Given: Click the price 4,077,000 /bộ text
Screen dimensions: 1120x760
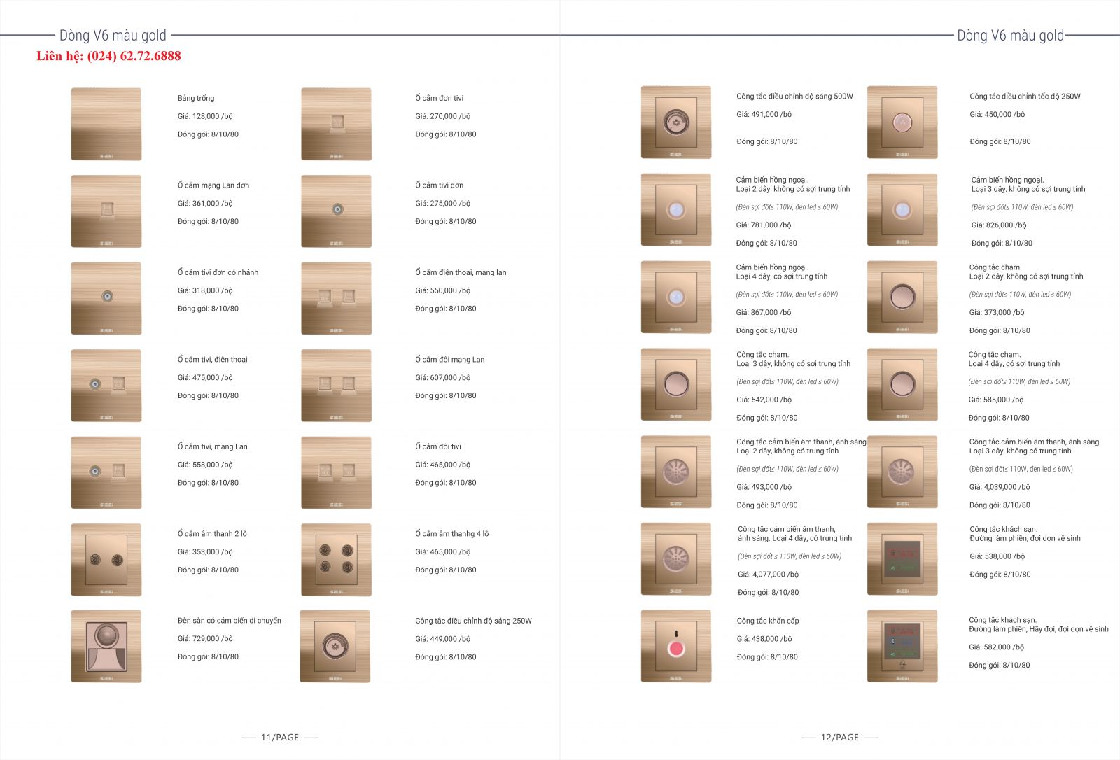Looking at the screenshot, I should (768, 575).
